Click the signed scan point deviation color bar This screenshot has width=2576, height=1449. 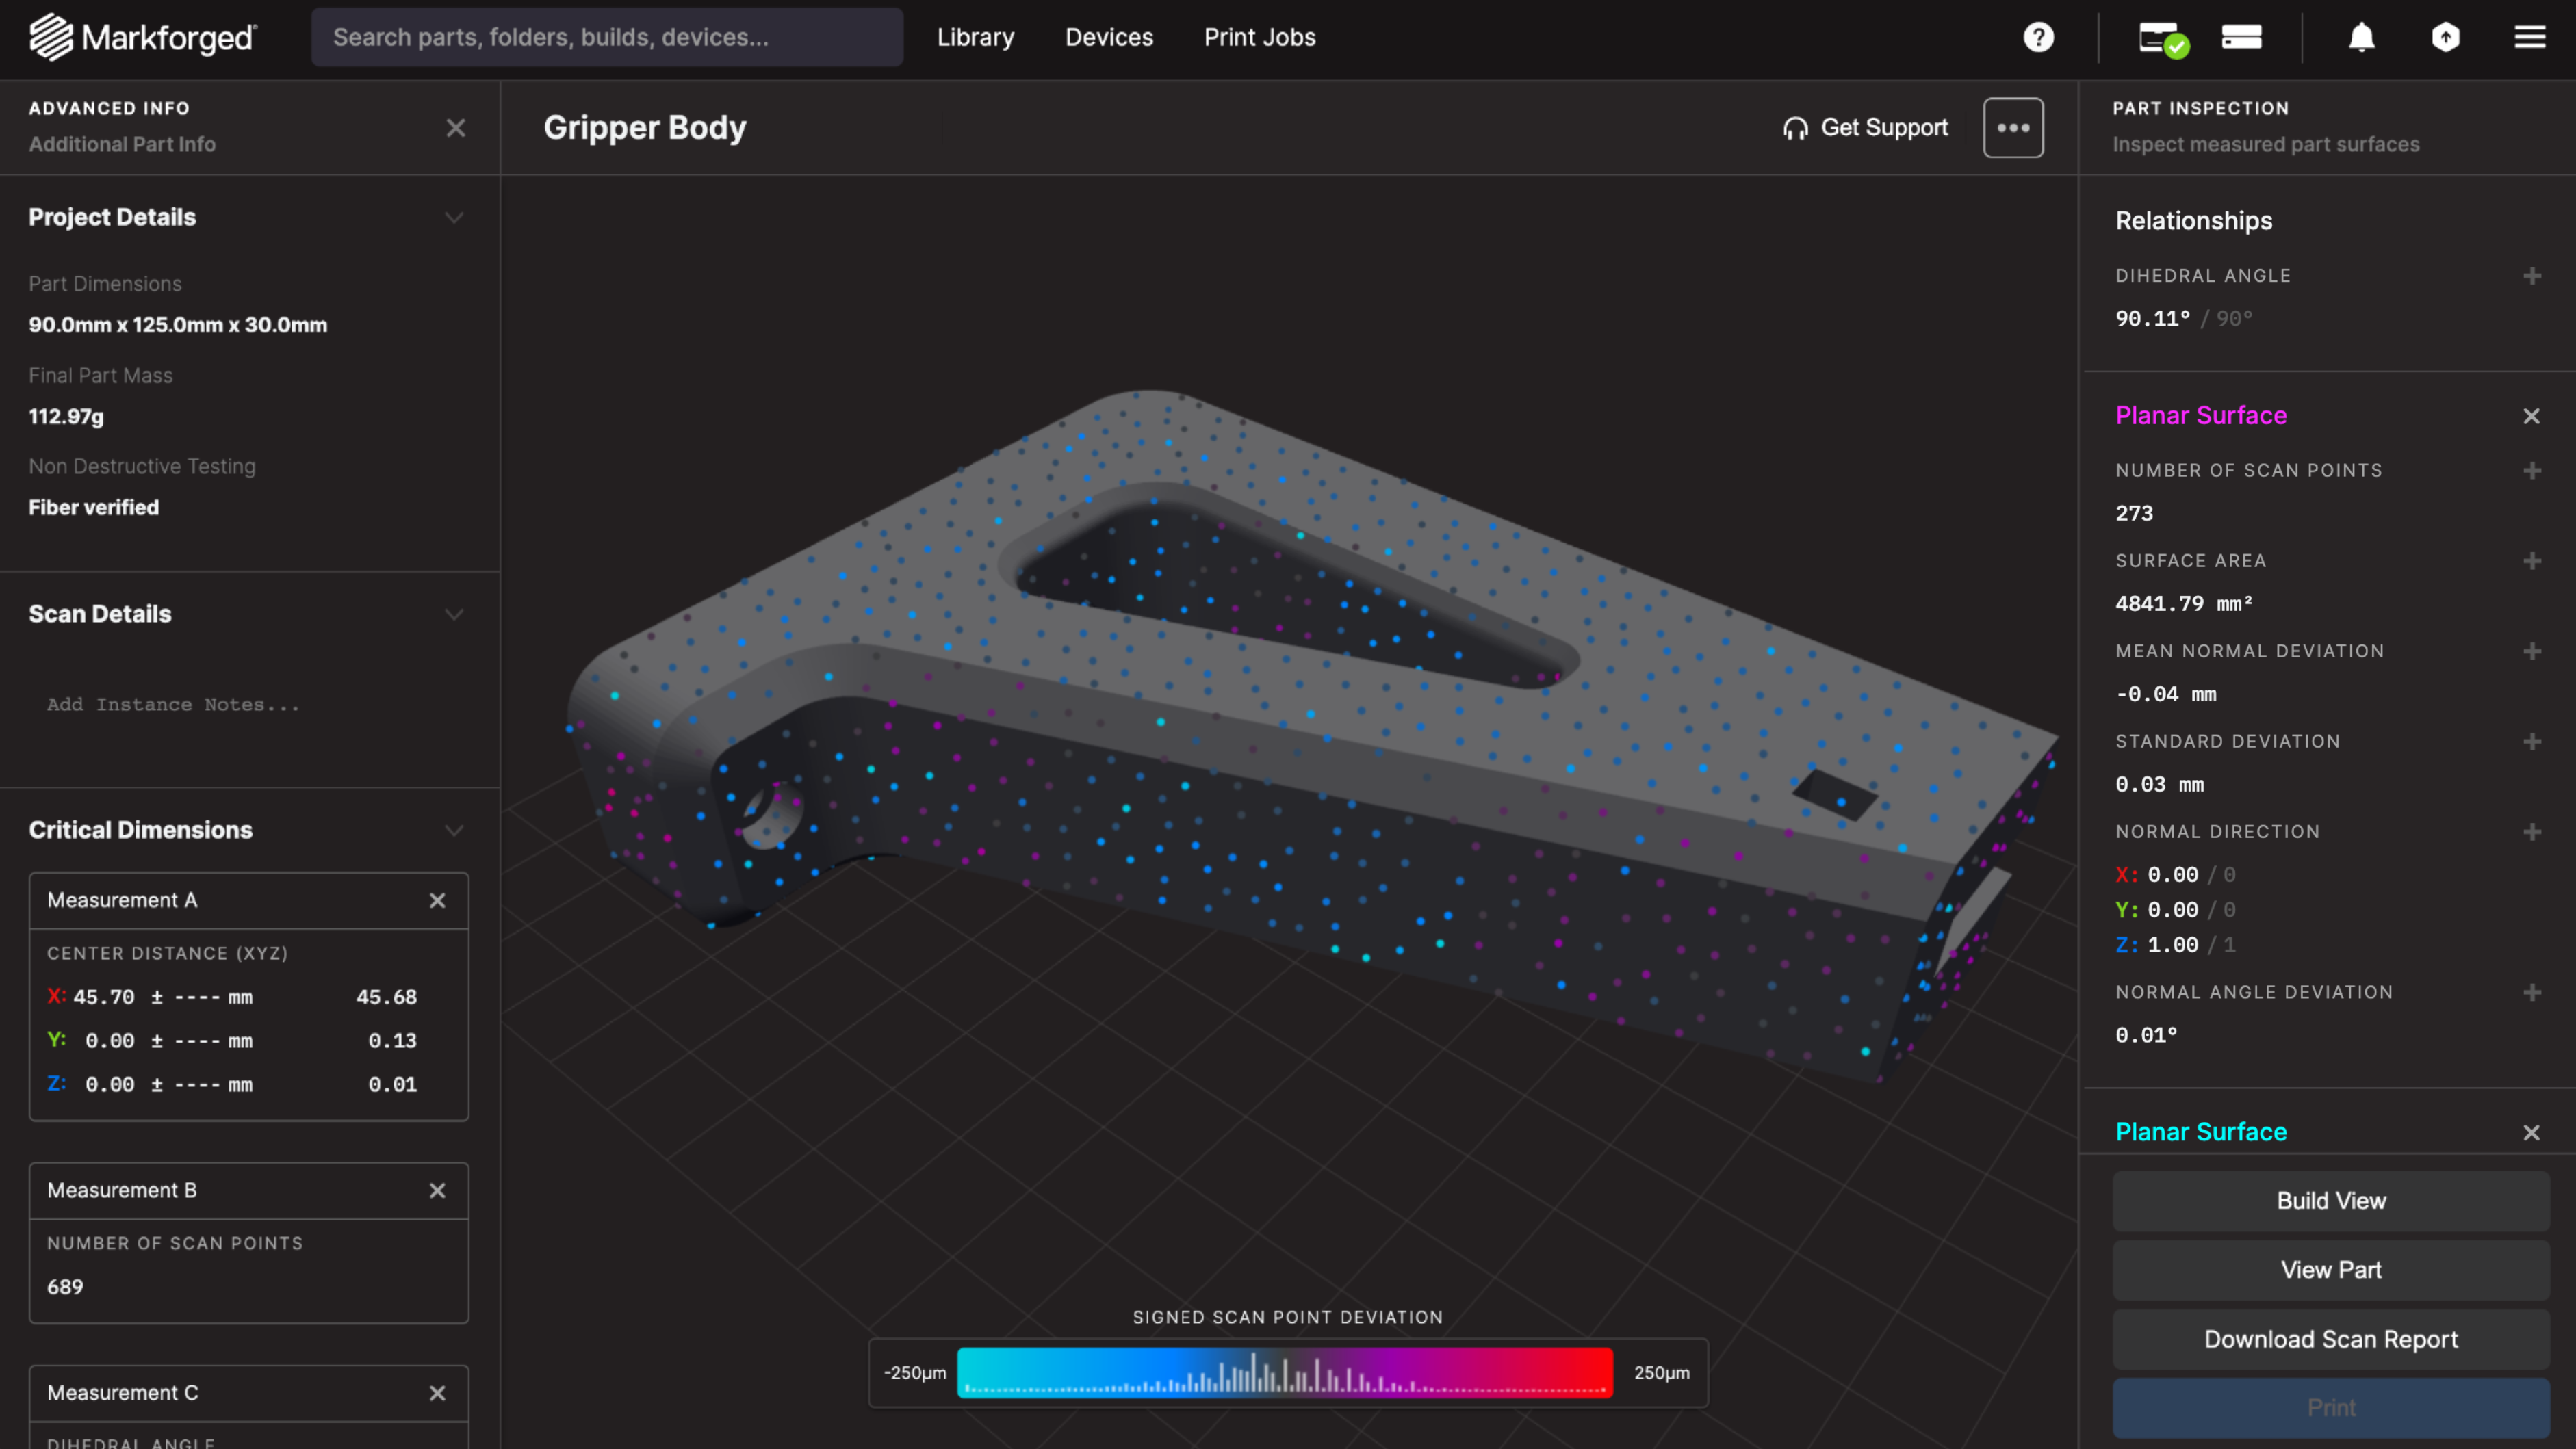coord(1284,1372)
